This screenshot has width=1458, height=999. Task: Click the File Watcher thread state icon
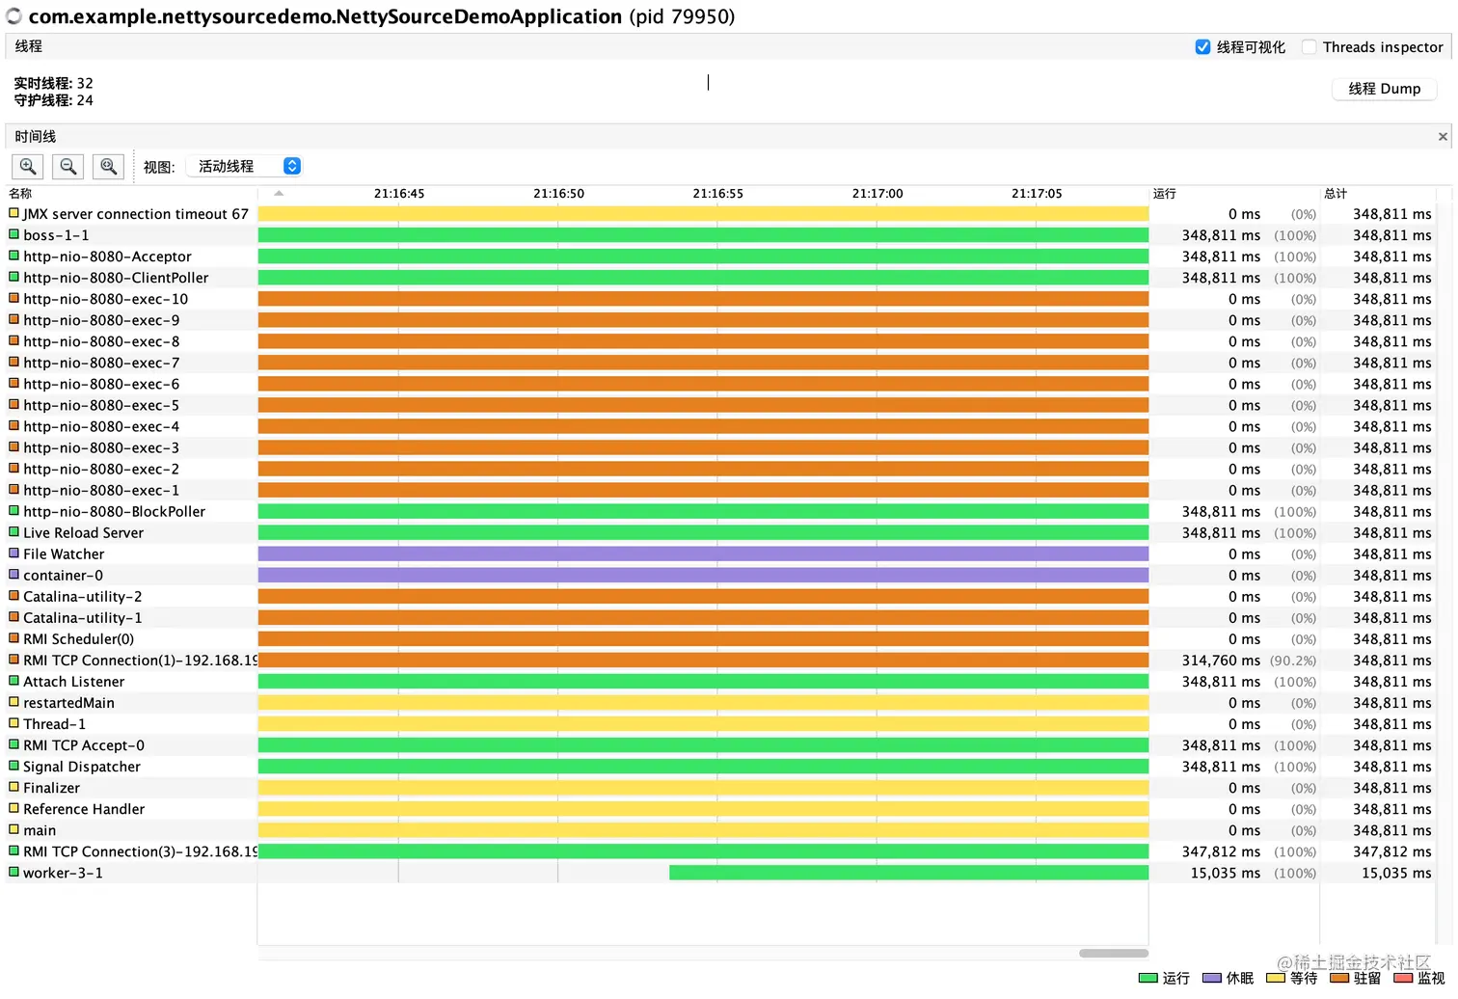(x=13, y=553)
